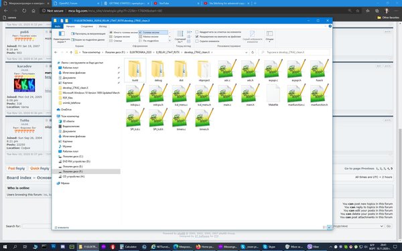The height and width of the screenshot is (251, 402).
Task: Toggle the preview pane button
Action: point(88,33)
